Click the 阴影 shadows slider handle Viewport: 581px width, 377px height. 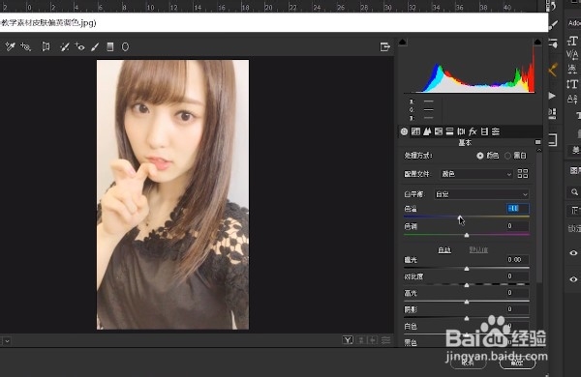pos(467,318)
